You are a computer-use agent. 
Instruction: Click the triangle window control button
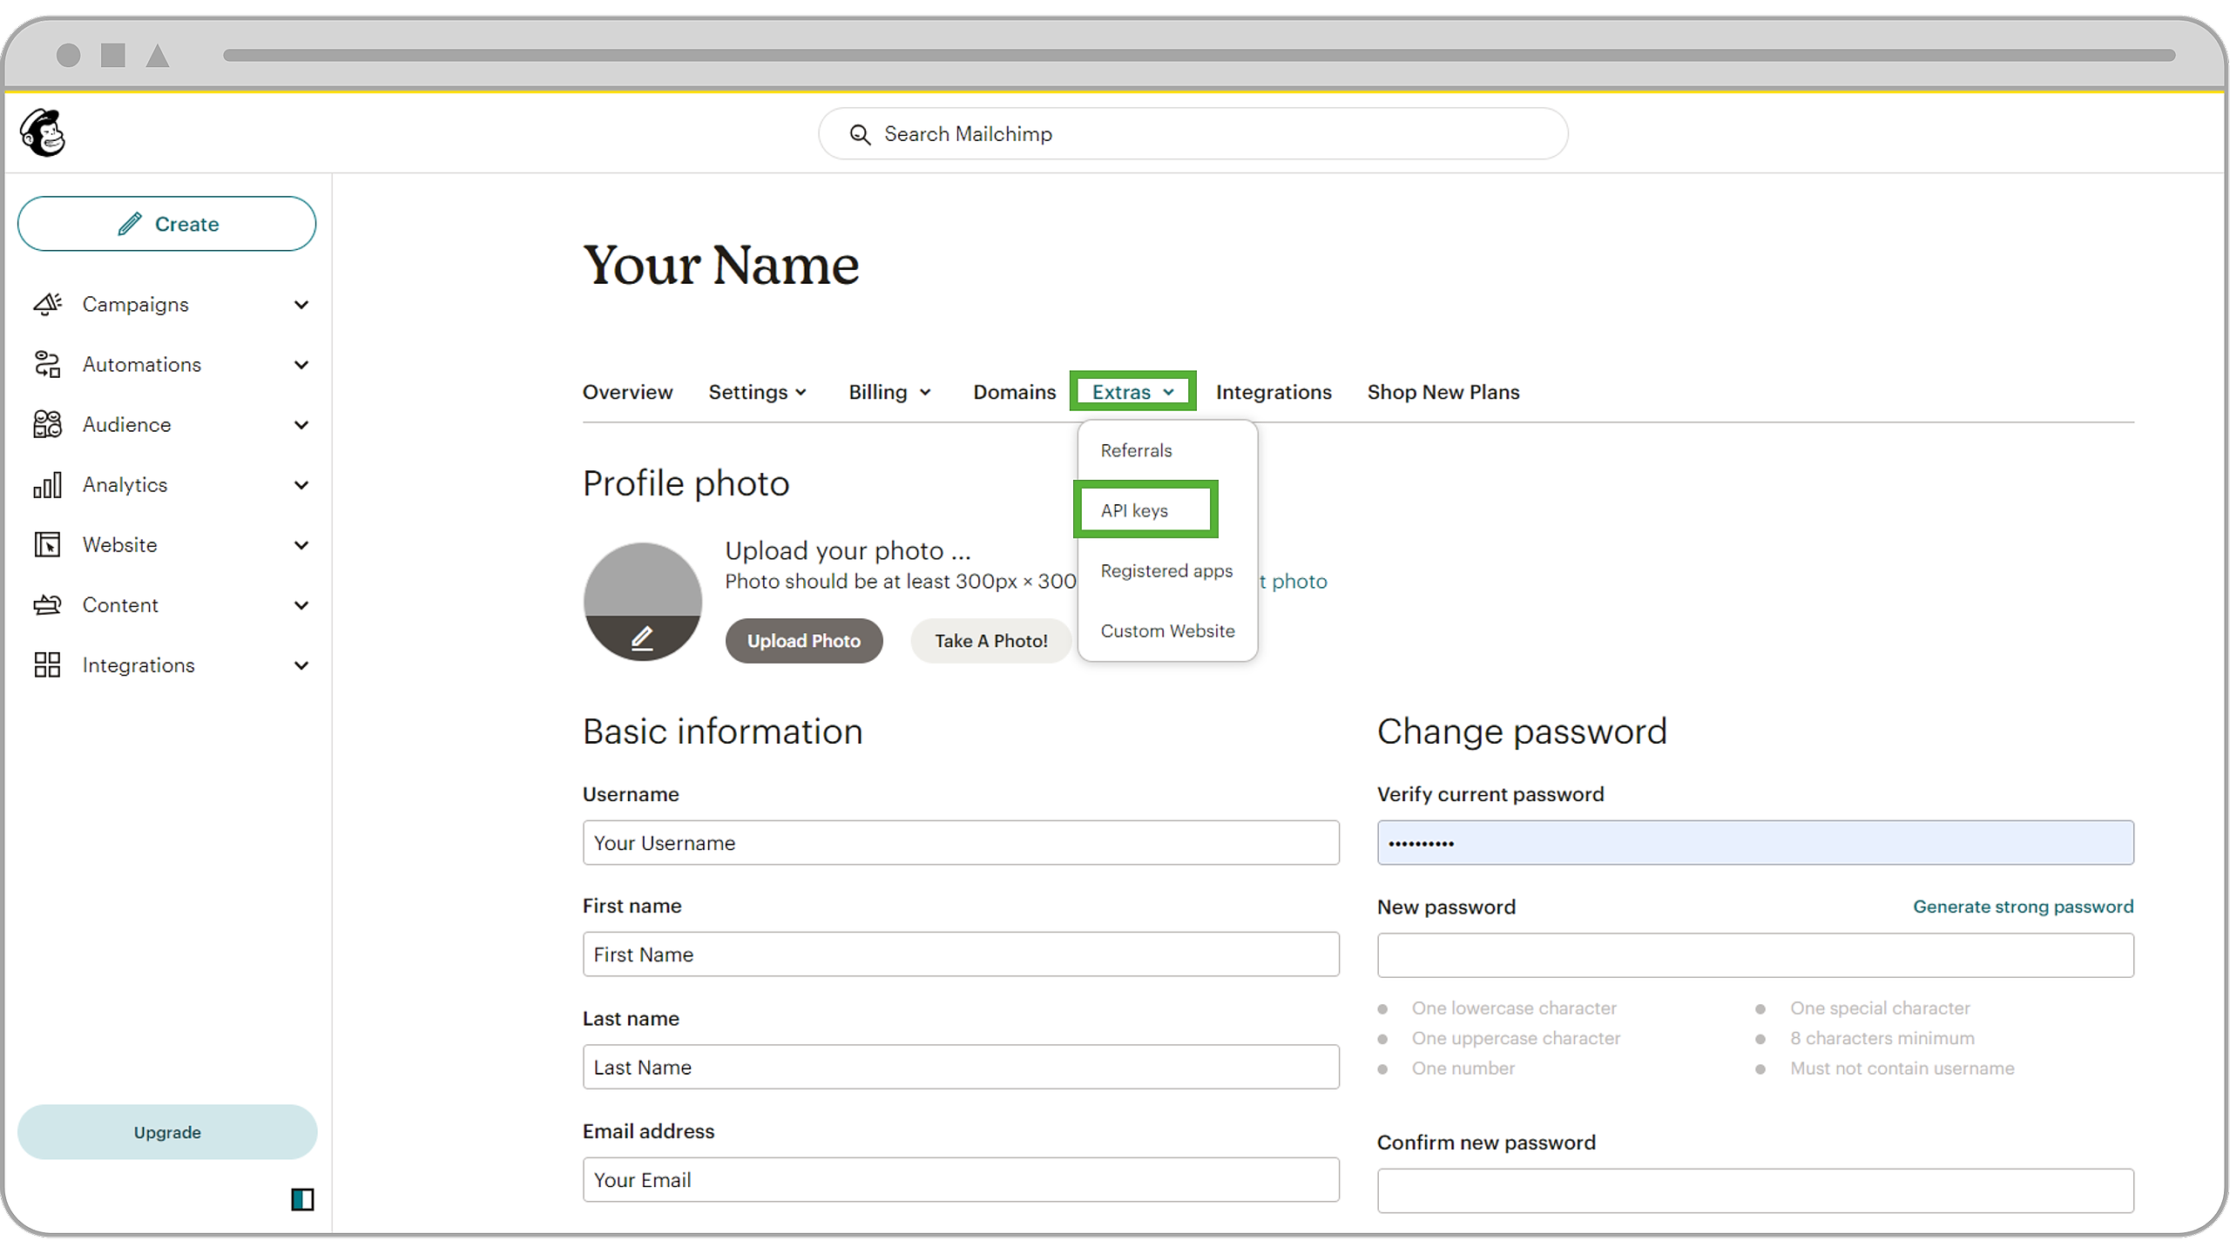[158, 55]
